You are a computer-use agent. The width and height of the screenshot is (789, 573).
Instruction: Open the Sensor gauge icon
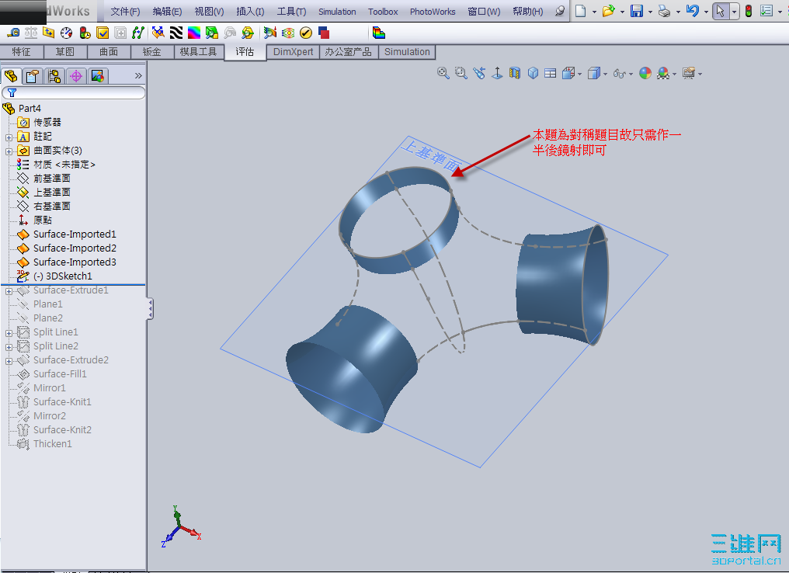tap(67, 33)
